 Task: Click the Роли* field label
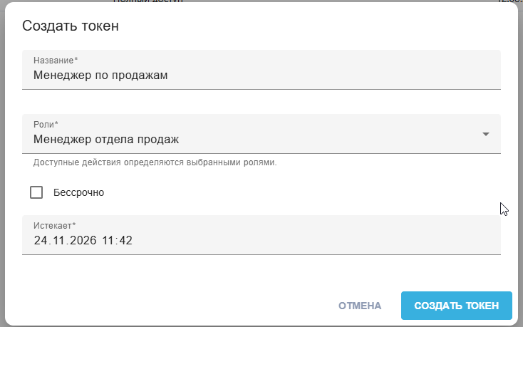pyautogui.click(x=46, y=125)
